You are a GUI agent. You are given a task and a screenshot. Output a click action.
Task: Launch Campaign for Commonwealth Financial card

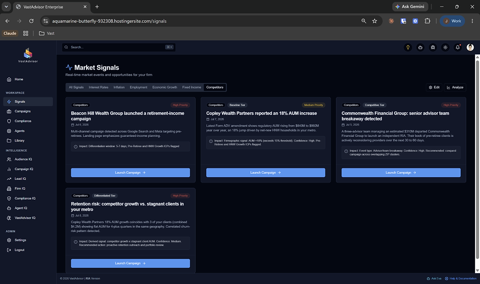coord(401,172)
